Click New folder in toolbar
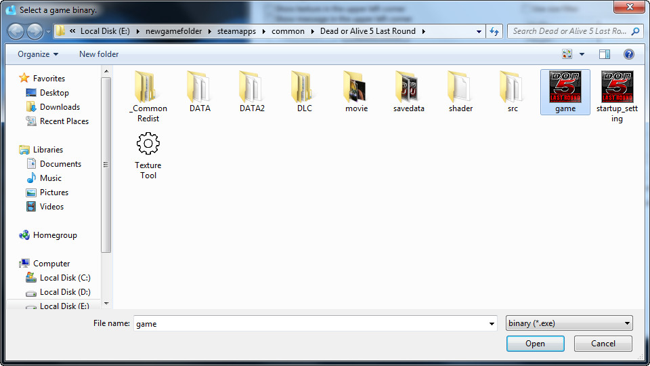Viewport: 650px width, 366px height. [x=99, y=54]
